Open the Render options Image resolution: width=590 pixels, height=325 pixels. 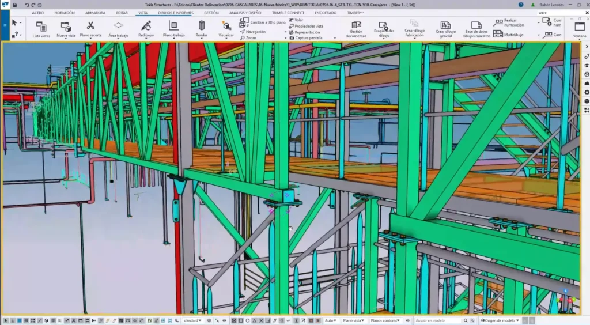201,29
